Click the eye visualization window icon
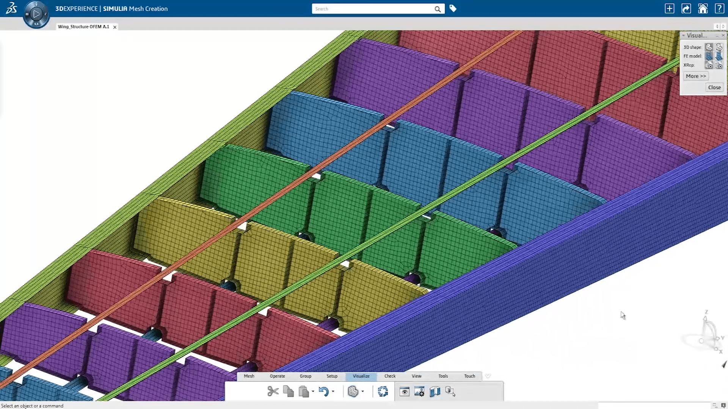Viewport: 728px width, 409px height. [x=405, y=392]
